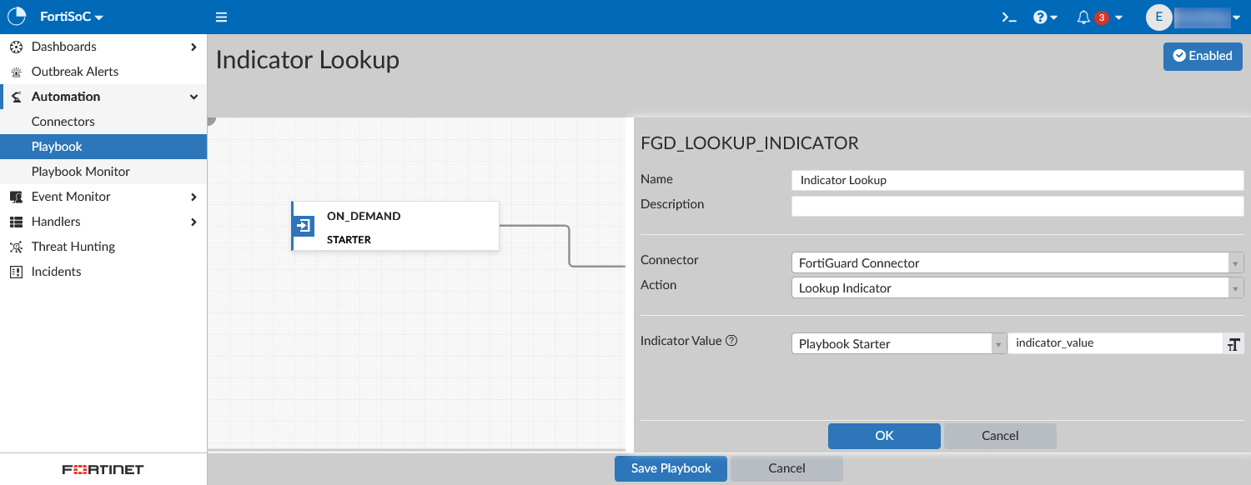Click the notifications bell icon

click(1084, 17)
